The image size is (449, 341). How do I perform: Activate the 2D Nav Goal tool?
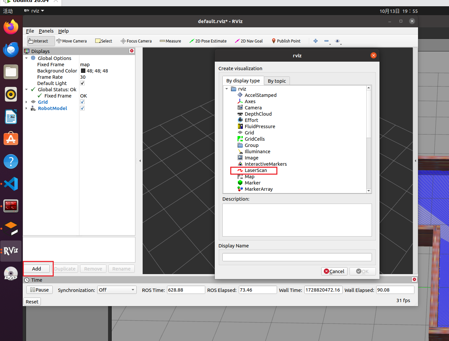tap(249, 41)
